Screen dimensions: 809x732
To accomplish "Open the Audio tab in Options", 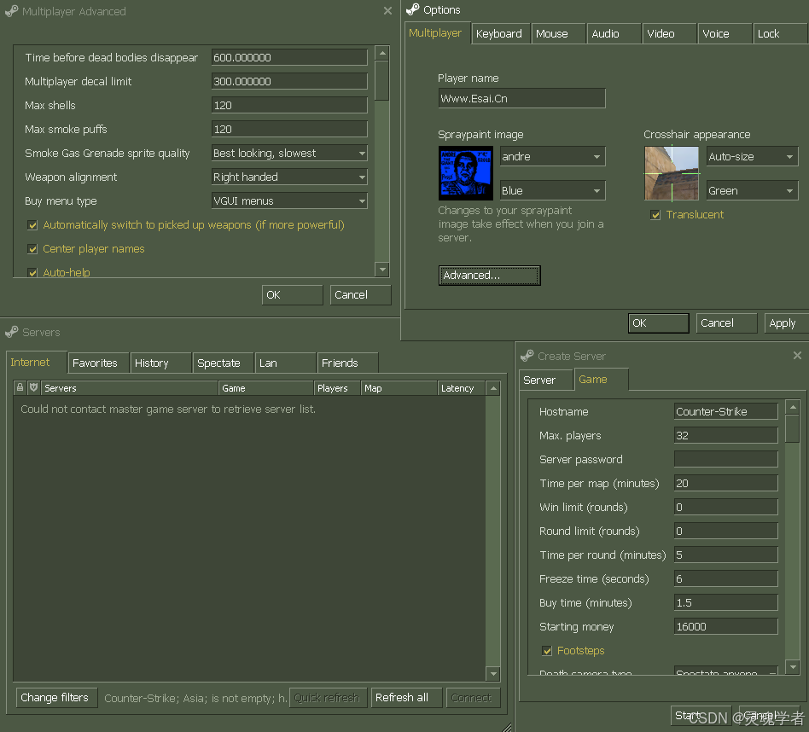I will [614, 34].
